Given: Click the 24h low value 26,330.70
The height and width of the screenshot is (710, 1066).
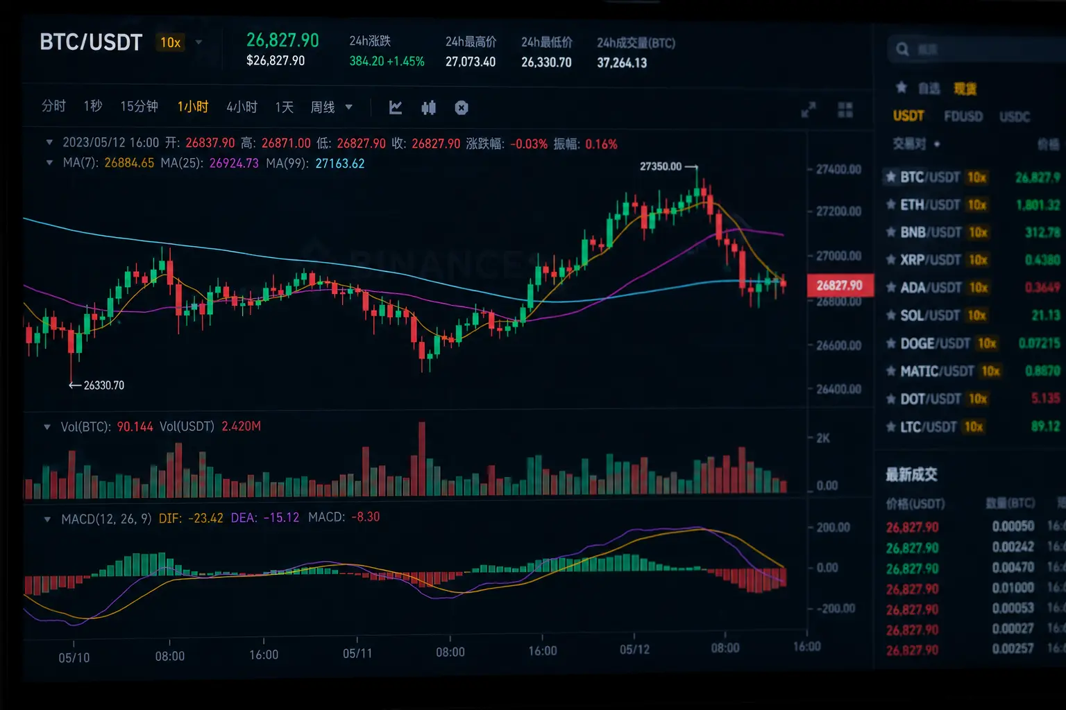Looking at the screenshot, I should pyautogui.click(x=546, y=62).
